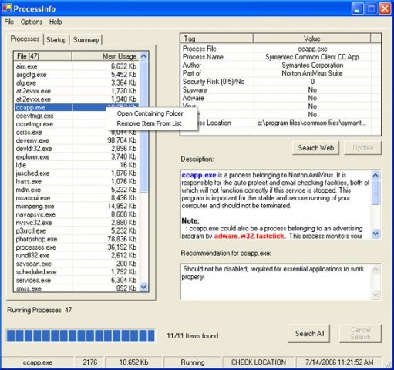Choose Open Containing Folder from context menu
The width and height of the screenshot is (394, 370).
pos(150,113)
